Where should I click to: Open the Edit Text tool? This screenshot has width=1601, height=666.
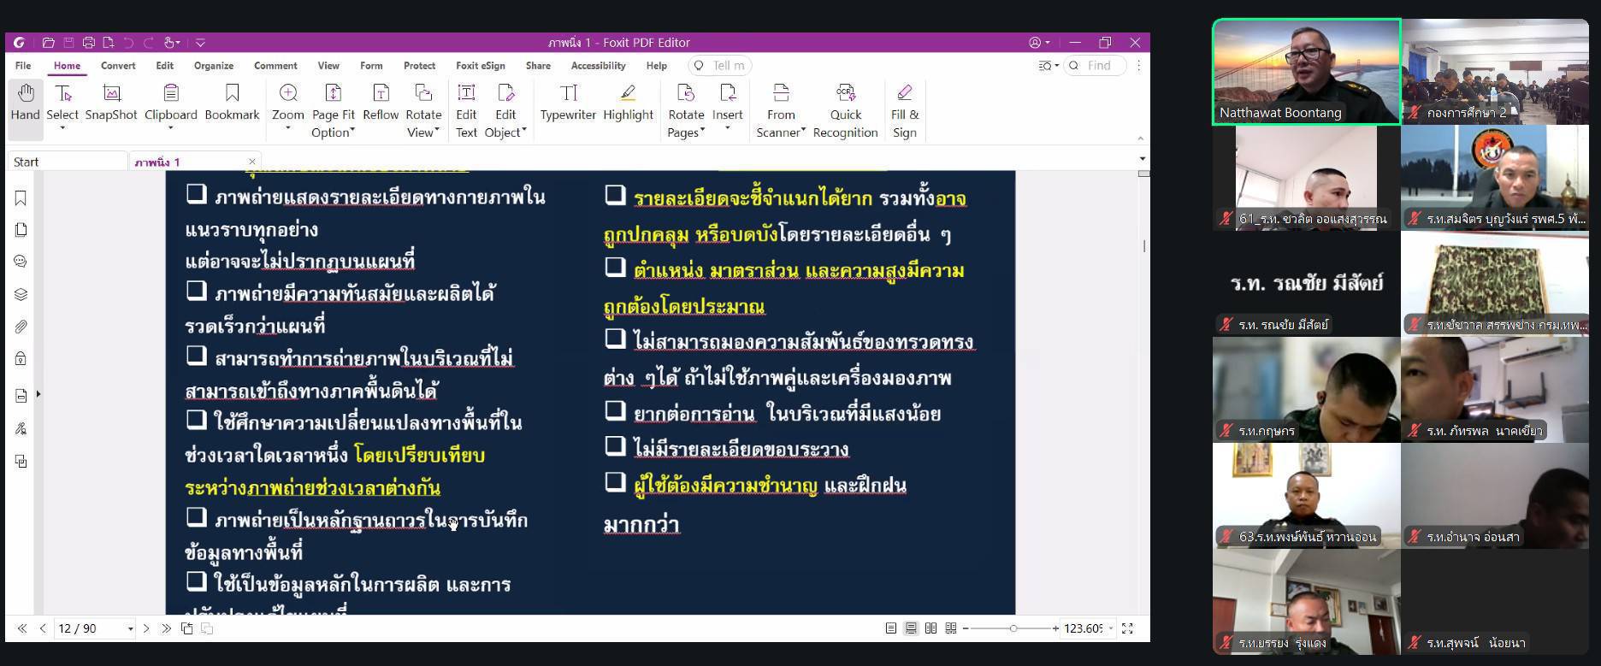466,109
